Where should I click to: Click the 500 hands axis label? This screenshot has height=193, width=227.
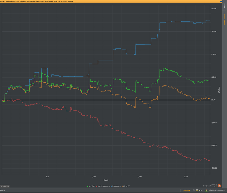coord(47,177)
